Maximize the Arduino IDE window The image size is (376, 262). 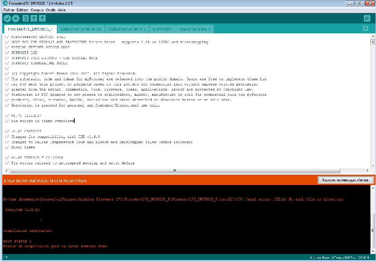coord(360,3)
